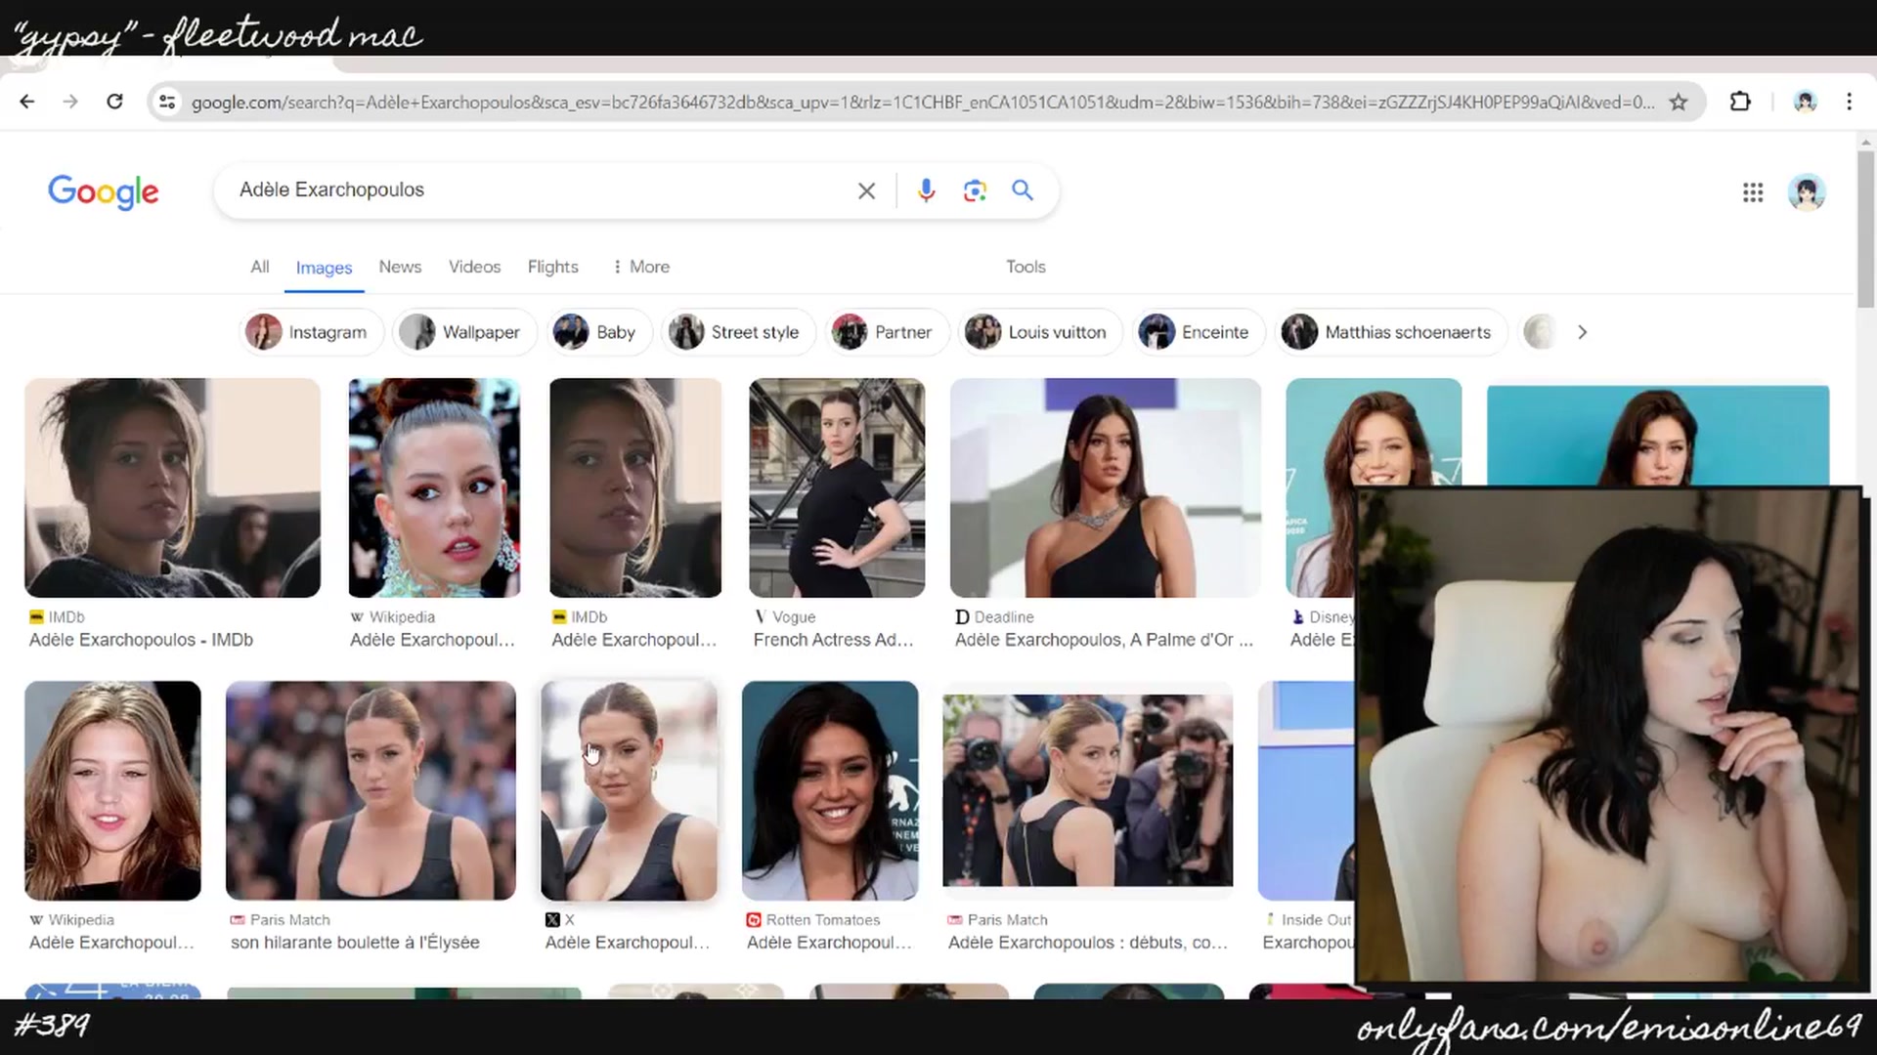Select the Images tab
The image size is (1877, 1055).
324,268
